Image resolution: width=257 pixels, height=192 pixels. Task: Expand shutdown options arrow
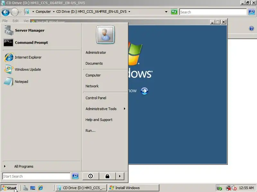pyautogui.click(x=120, y=176)
